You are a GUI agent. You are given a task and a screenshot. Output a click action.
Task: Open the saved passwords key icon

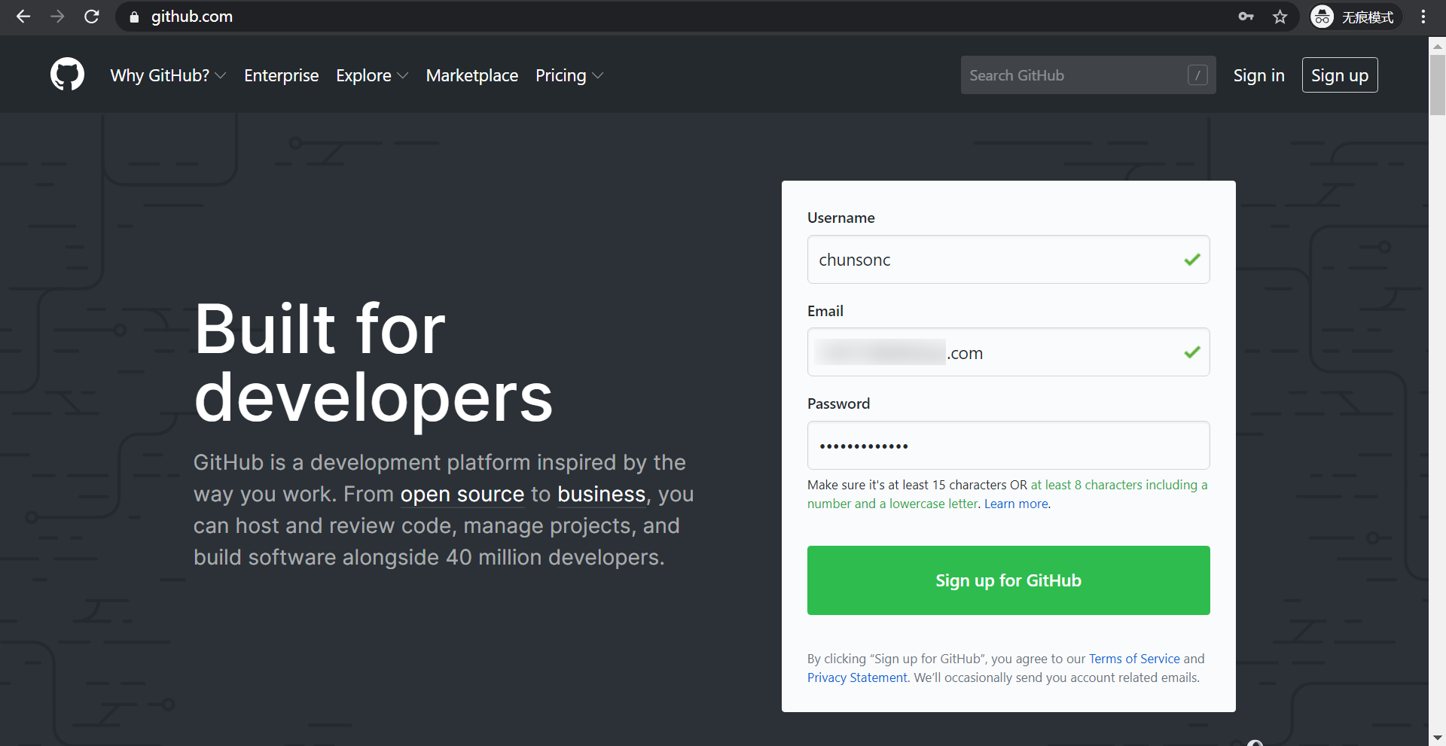coord(1246,17)
